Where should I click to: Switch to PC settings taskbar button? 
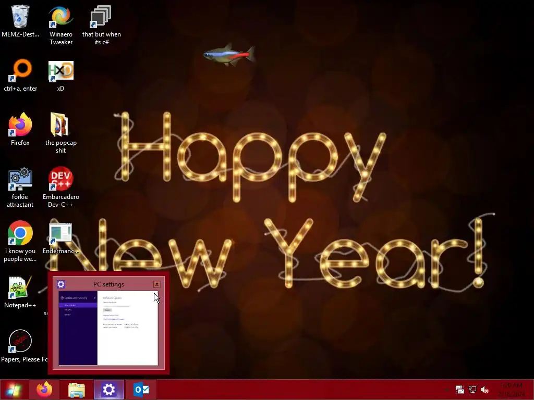coord(109,390)
